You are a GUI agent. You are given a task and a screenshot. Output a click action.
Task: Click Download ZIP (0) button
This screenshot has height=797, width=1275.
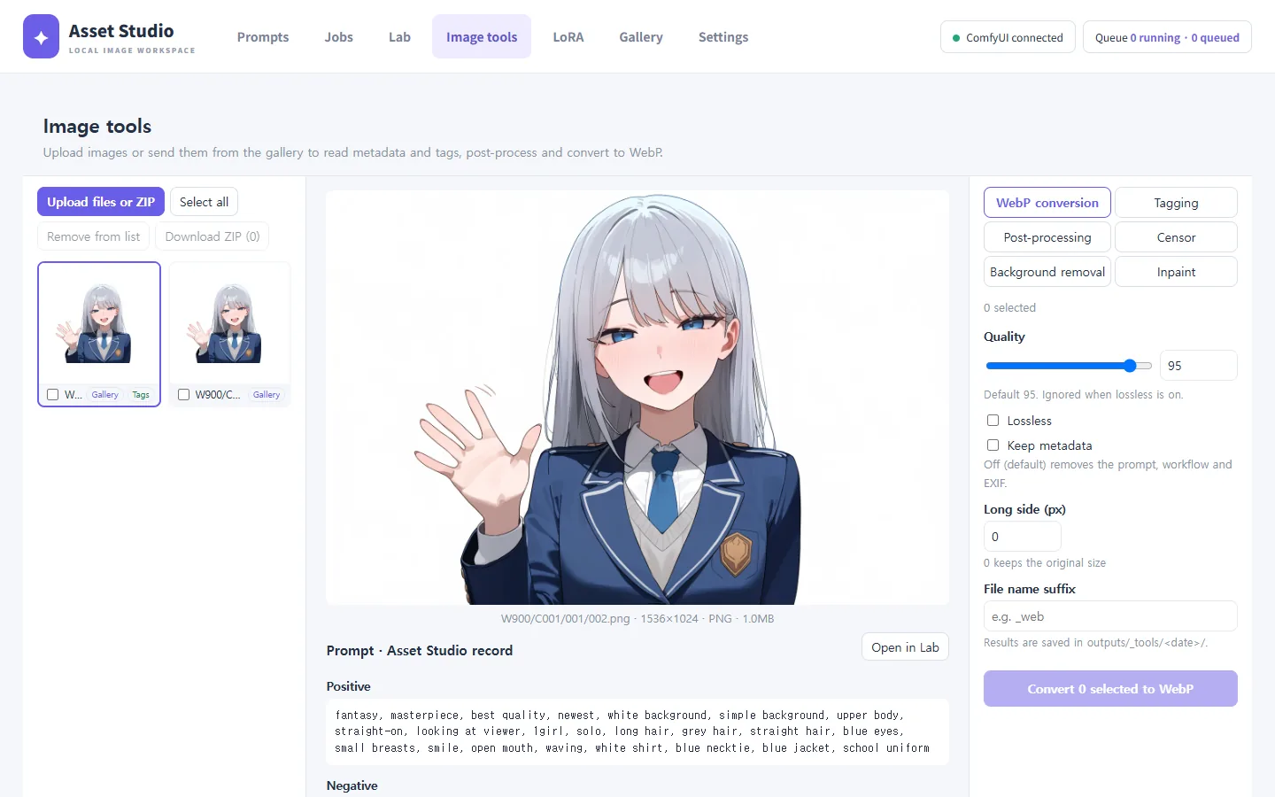[212, 236]
